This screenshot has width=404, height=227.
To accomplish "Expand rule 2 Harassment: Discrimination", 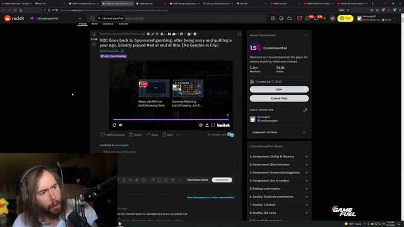I will pyautogui.click(x=279, y=165).
